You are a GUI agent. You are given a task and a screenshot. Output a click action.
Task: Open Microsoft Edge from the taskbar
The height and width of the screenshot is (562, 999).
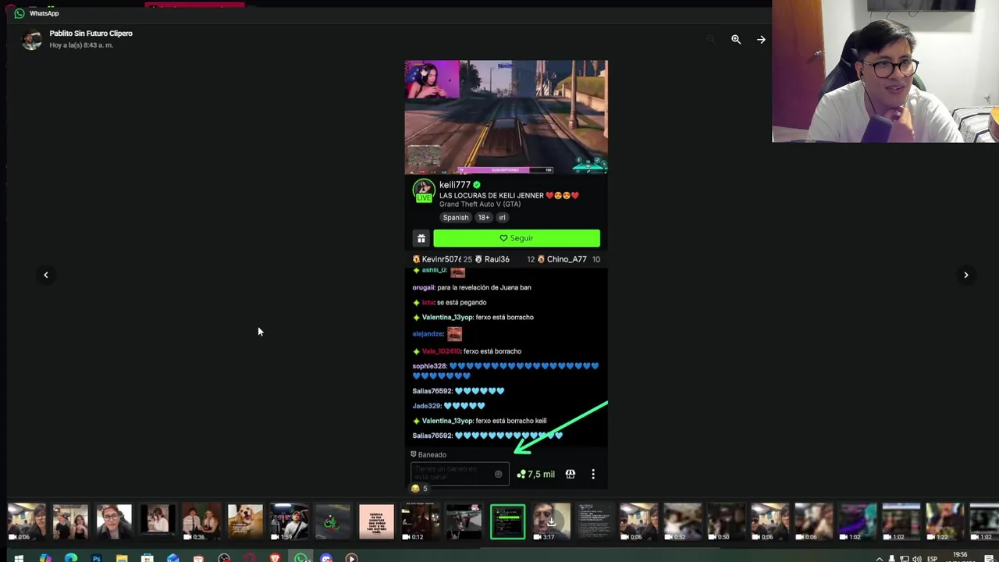coord(71,558)
